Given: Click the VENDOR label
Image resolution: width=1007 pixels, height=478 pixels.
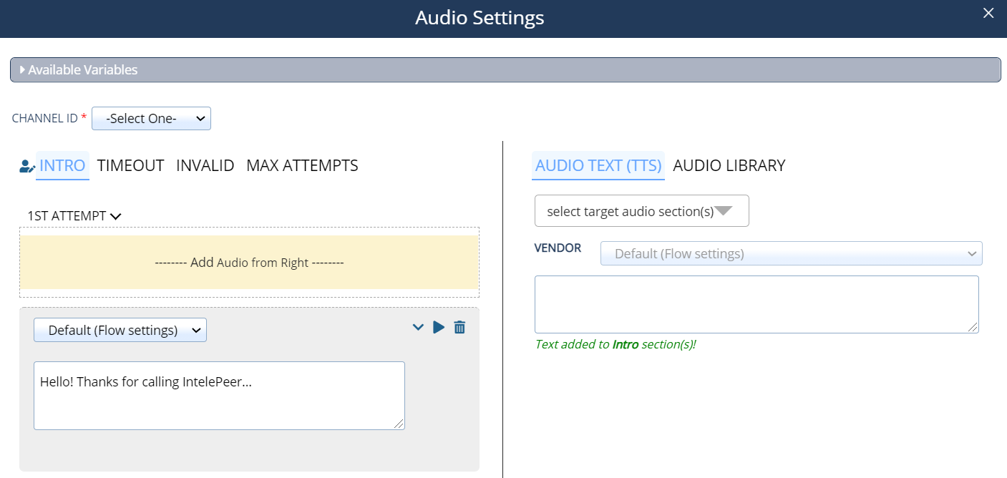Looking at the screenshot, I should (558, 248).
